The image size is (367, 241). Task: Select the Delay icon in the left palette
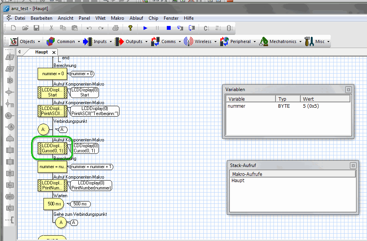pos(10,81)
